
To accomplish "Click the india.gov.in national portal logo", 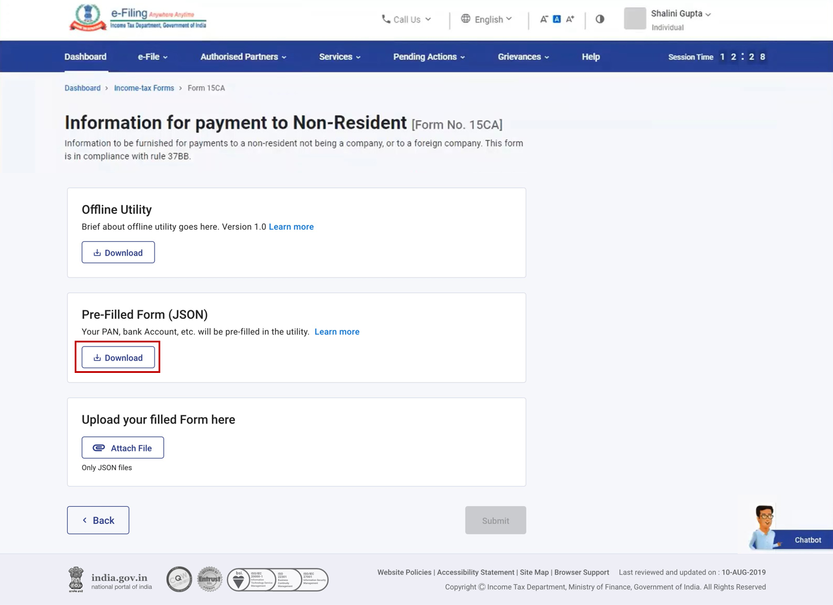I will tap(110, 579).
